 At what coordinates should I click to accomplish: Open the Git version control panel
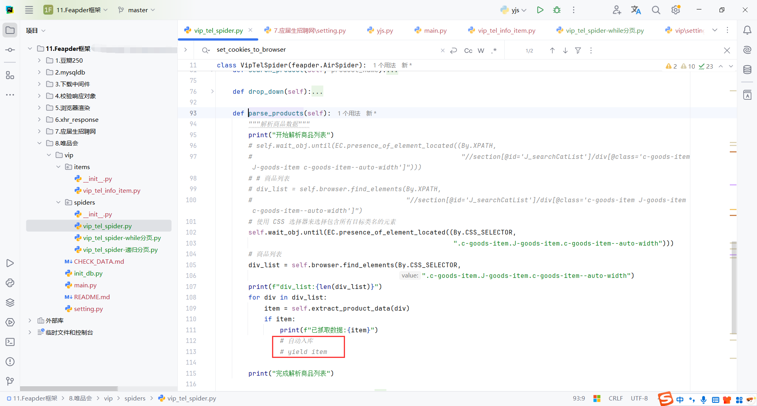pyautogui.click(x=10, y=381)
